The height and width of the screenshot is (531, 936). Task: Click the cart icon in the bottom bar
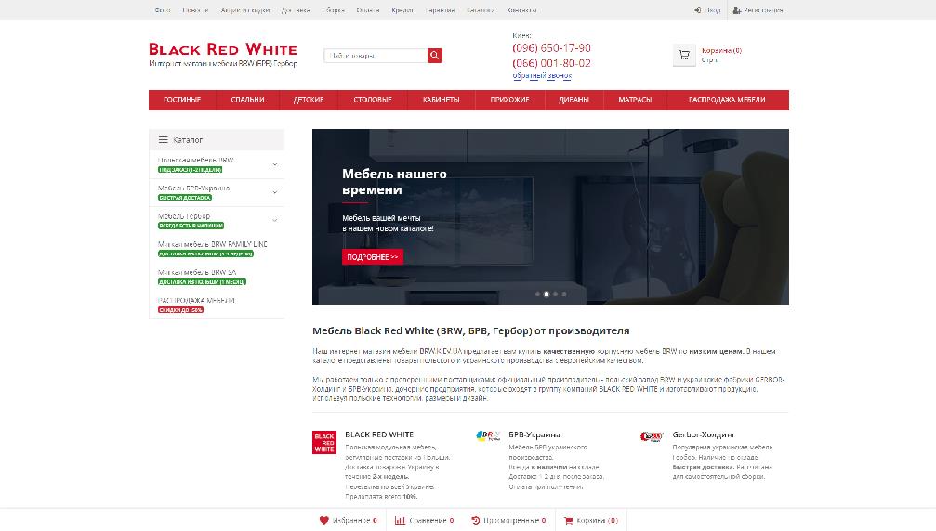coord(568,520)
